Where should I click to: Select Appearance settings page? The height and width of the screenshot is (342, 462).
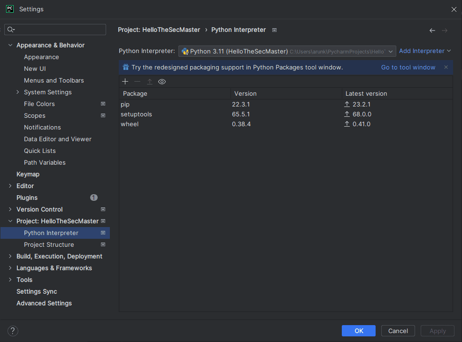point(41,57)
